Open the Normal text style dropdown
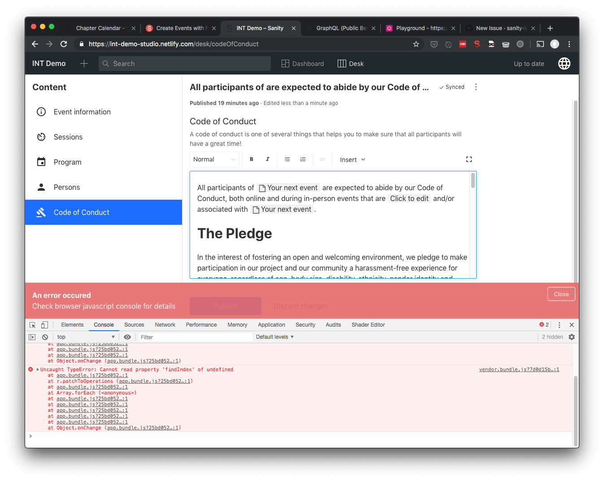The width and height of the screenshot is (604, 481). point(214,159)
